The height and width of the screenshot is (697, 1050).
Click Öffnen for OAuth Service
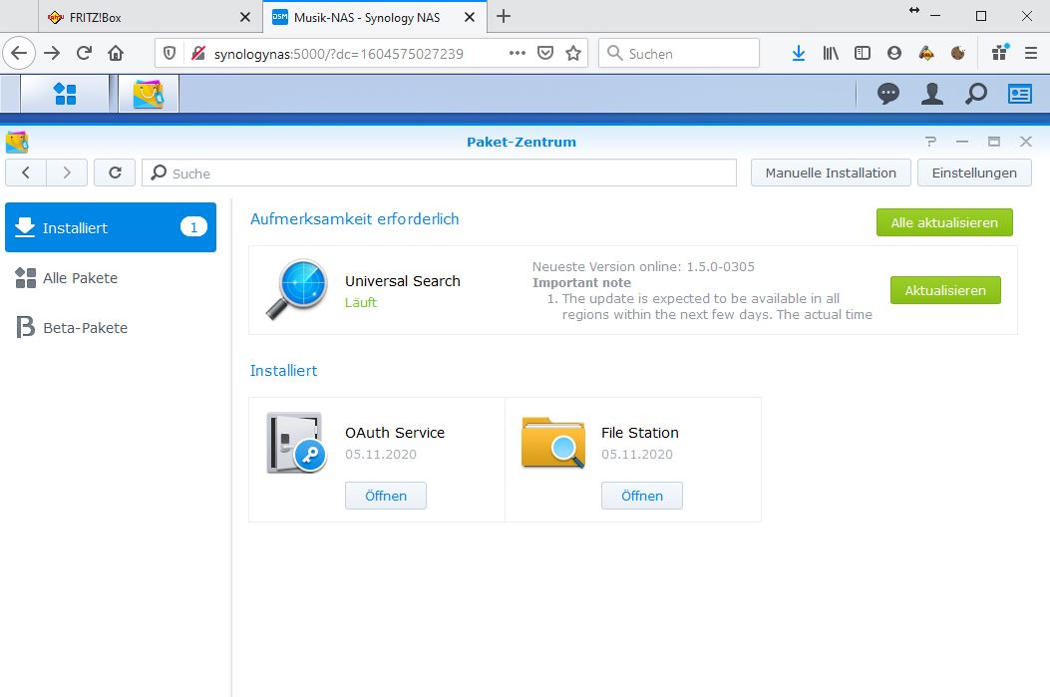coord(386,496)
